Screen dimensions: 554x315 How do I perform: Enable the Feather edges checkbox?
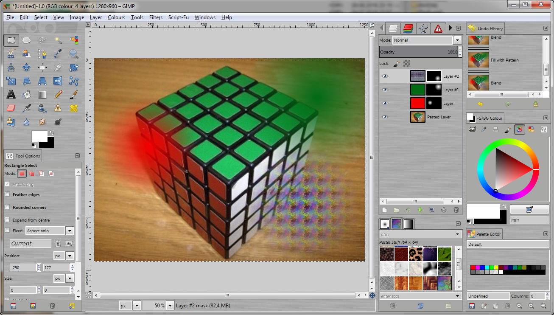7,194
